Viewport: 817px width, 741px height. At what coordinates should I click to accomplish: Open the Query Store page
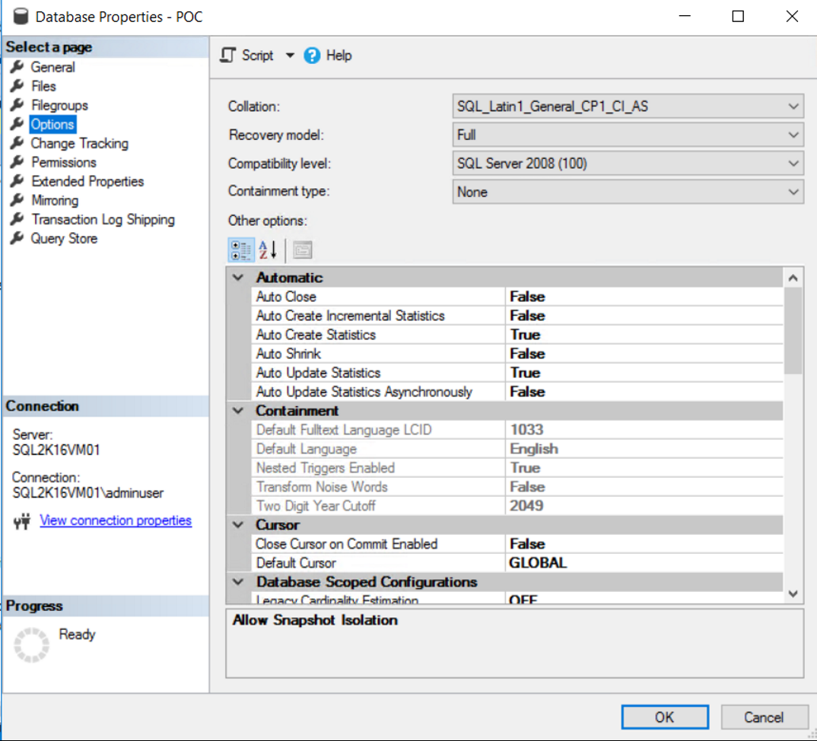pos(64,239)
